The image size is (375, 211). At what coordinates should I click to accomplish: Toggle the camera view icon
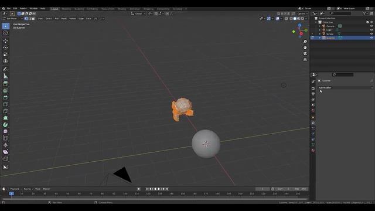[305, 53]
